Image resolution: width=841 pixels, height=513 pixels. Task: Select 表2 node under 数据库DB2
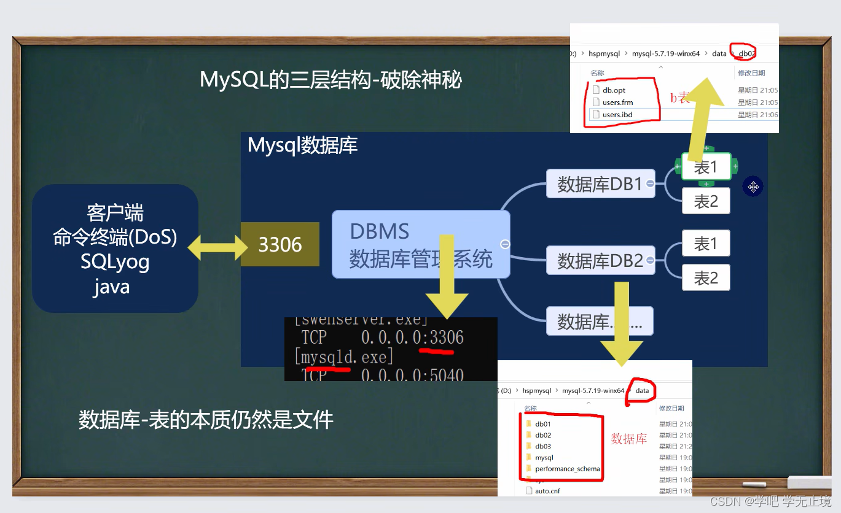click(706, 278)
